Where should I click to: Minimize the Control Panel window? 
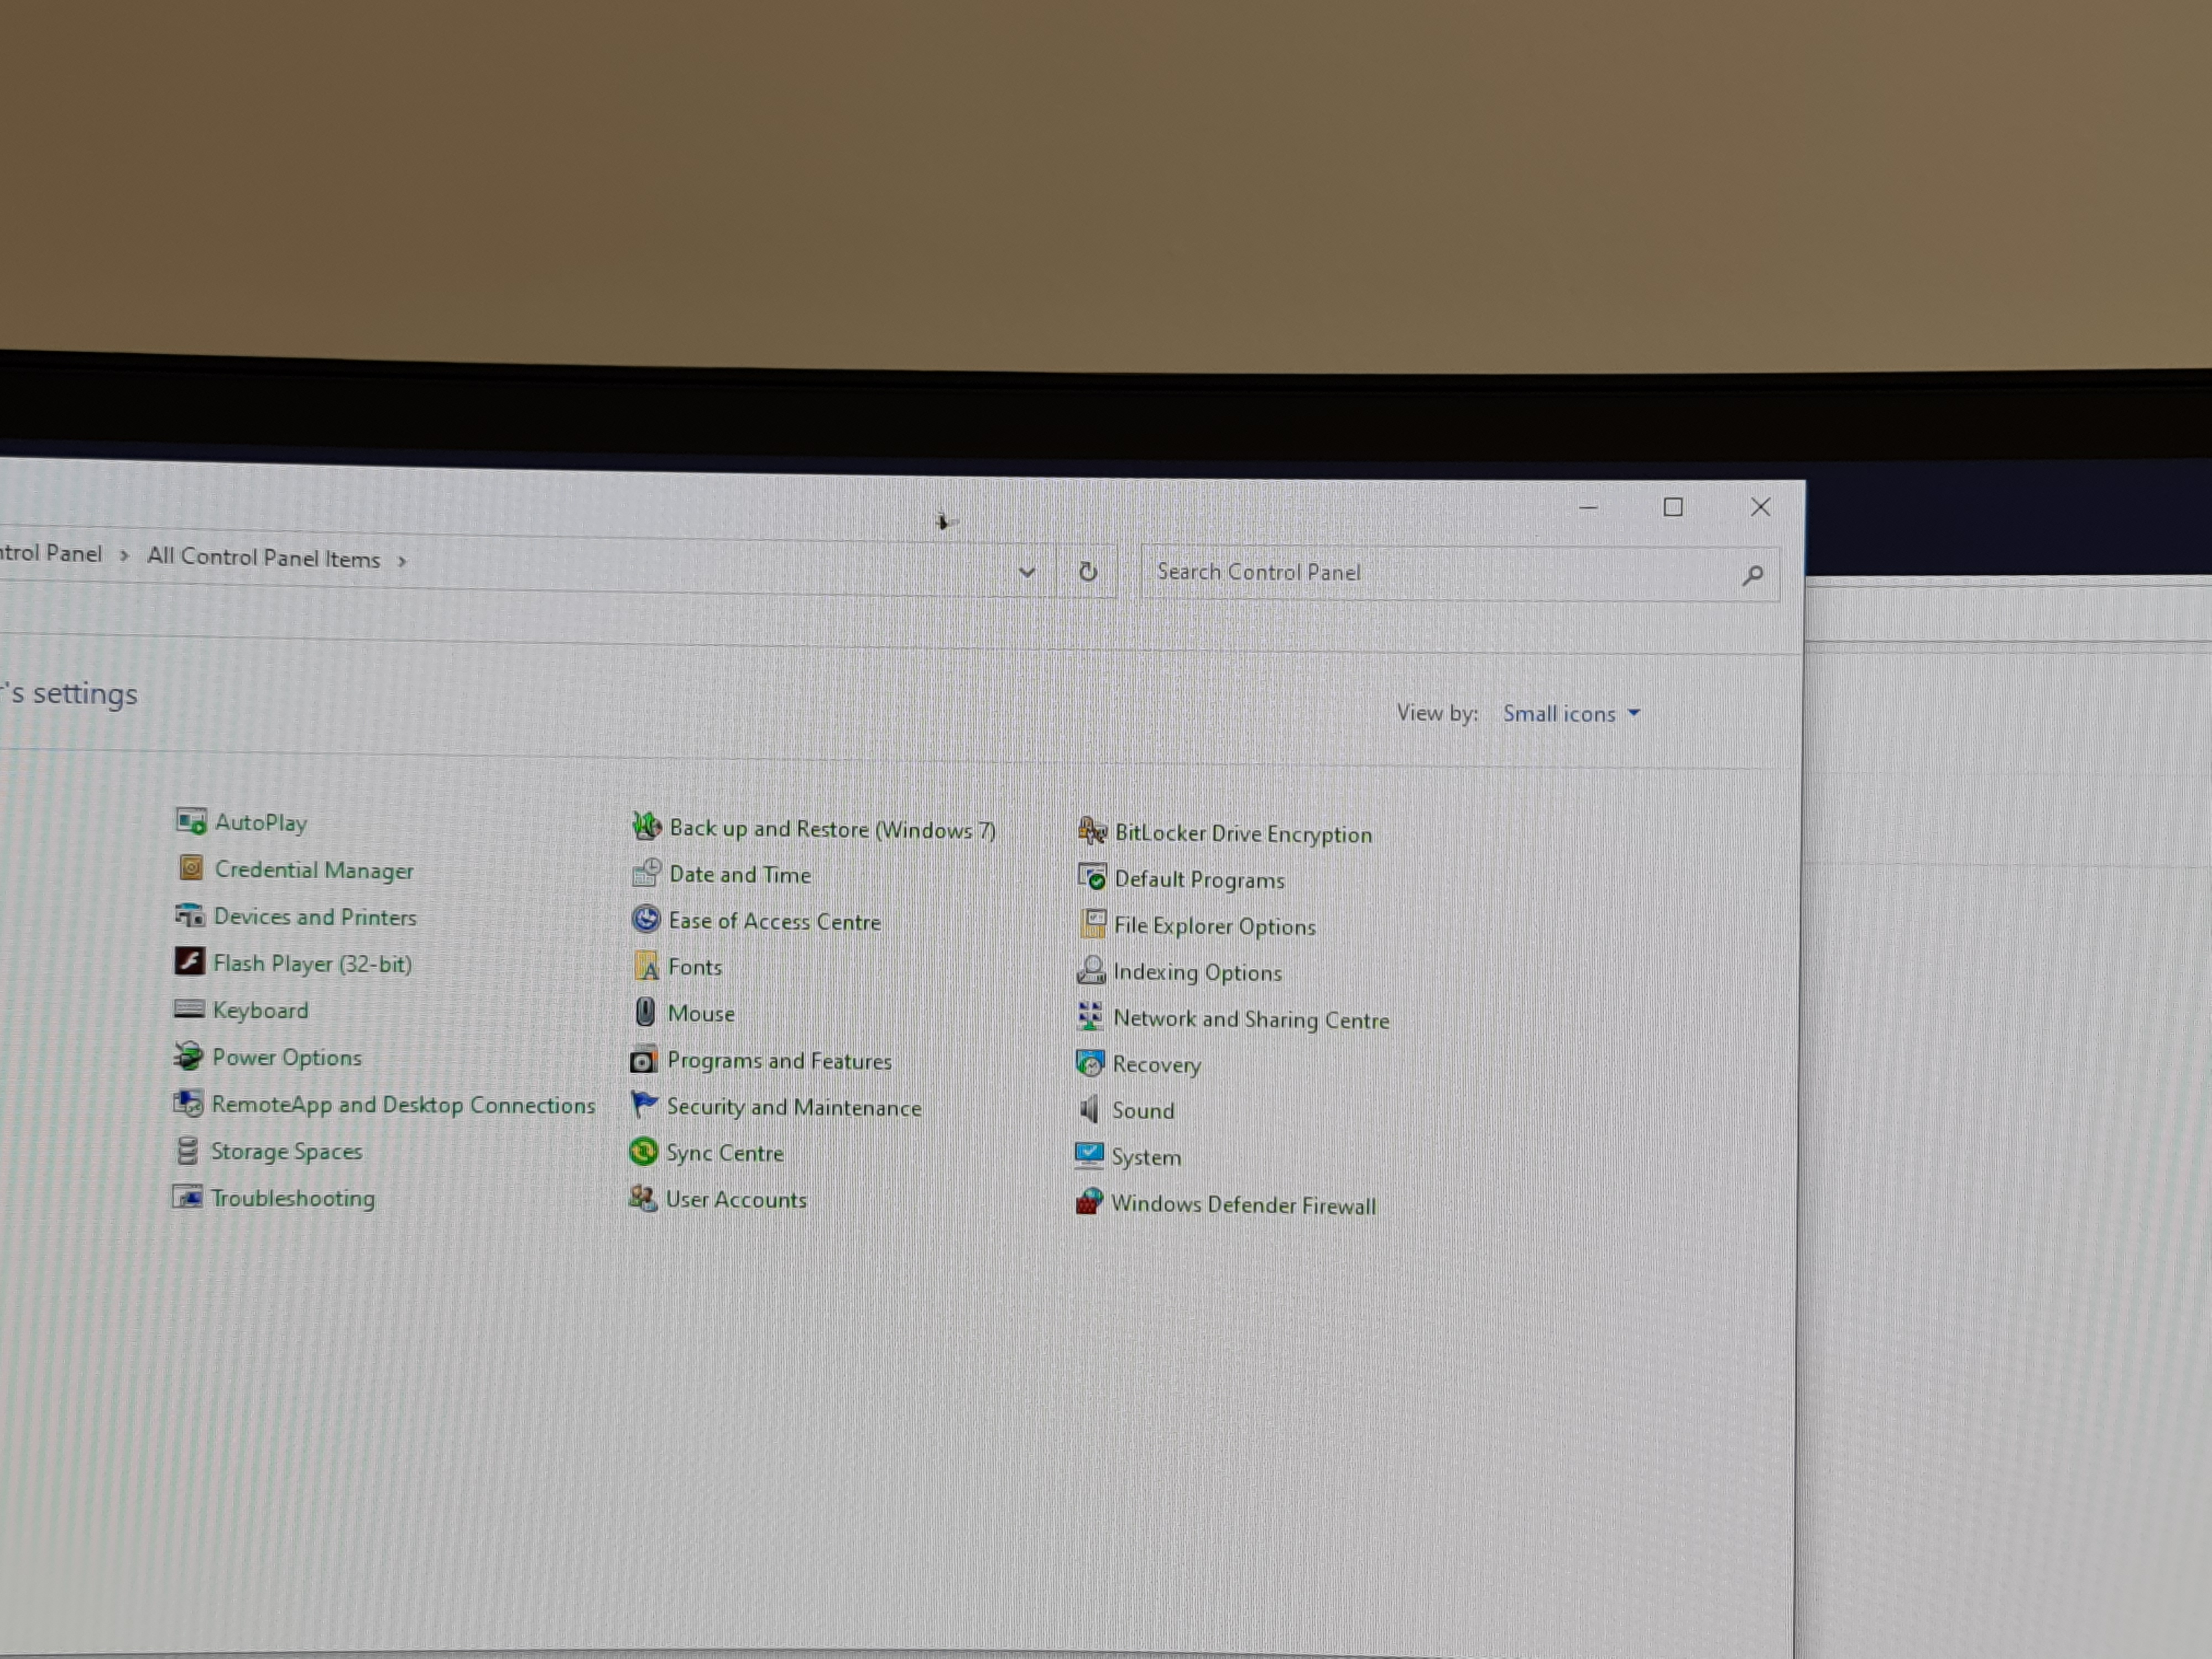pos(1588,507)
